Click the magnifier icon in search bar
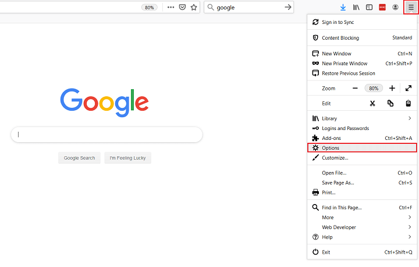Screen dimensions: 419x267 pyautogui.click(x=211, y=7)
